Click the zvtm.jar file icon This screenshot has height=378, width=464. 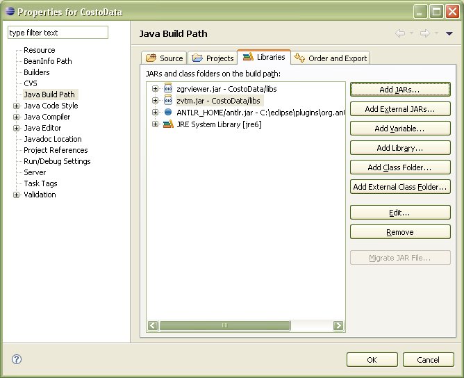168,101
